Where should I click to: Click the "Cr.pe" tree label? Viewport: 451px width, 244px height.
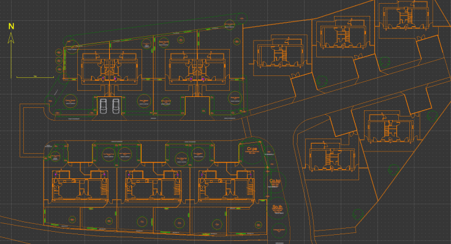(252, 149)
